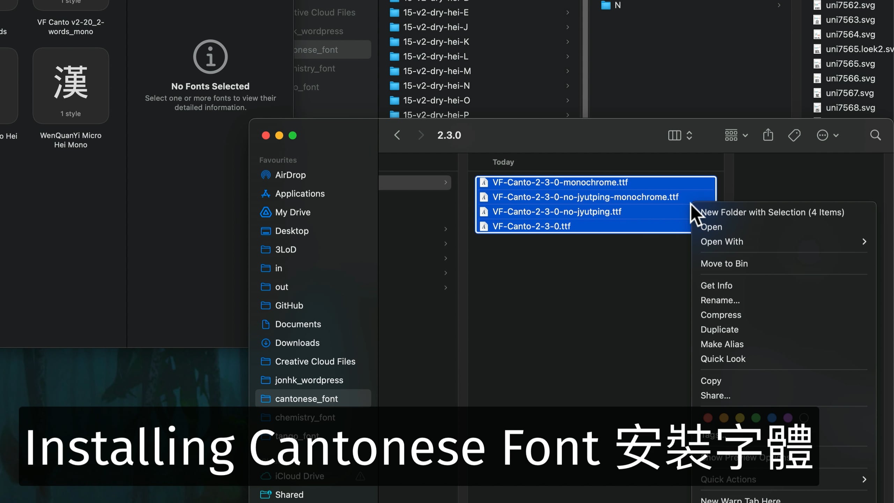Select the WenQuanYi Micro Hei Mono font thumbnail

click(71, 86)
